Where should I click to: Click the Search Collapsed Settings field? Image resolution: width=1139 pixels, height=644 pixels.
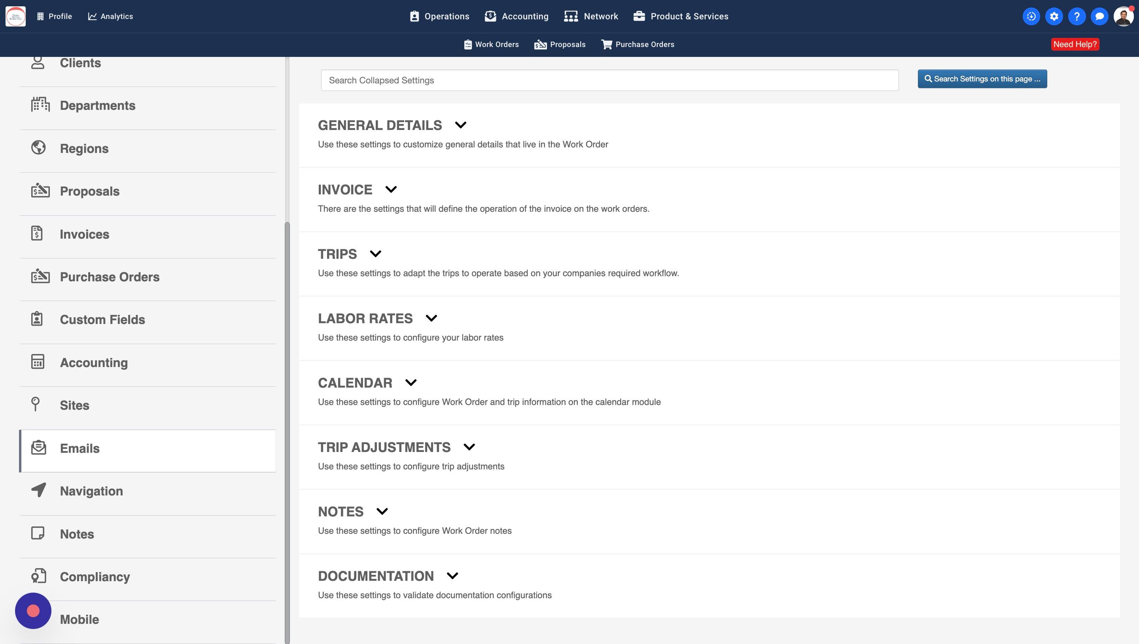tap(609, 81)
